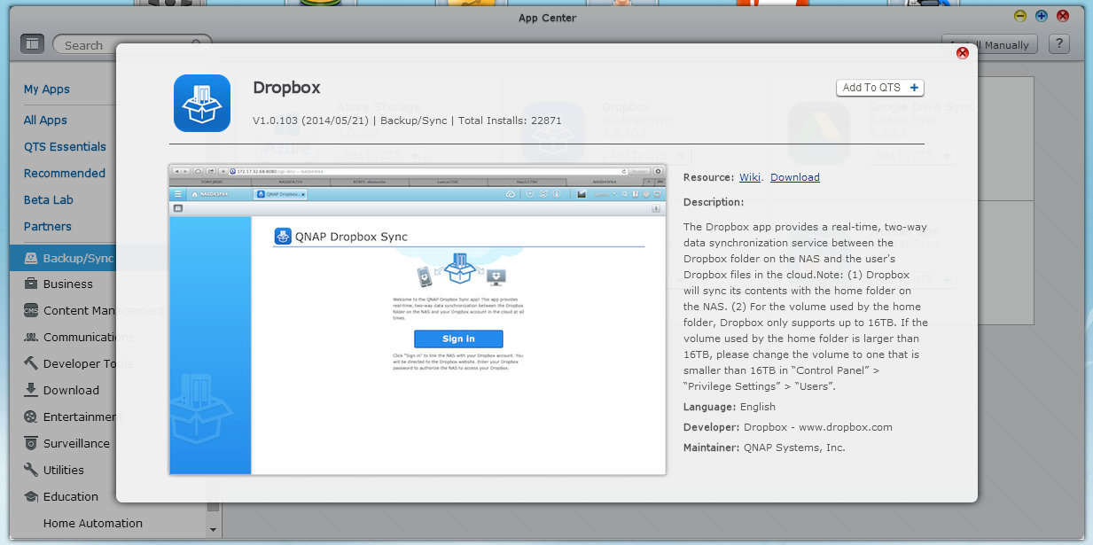The image size is (1093, 545).
Task: Select Backup/Sync category icon
Action: (x=31, y=258)
